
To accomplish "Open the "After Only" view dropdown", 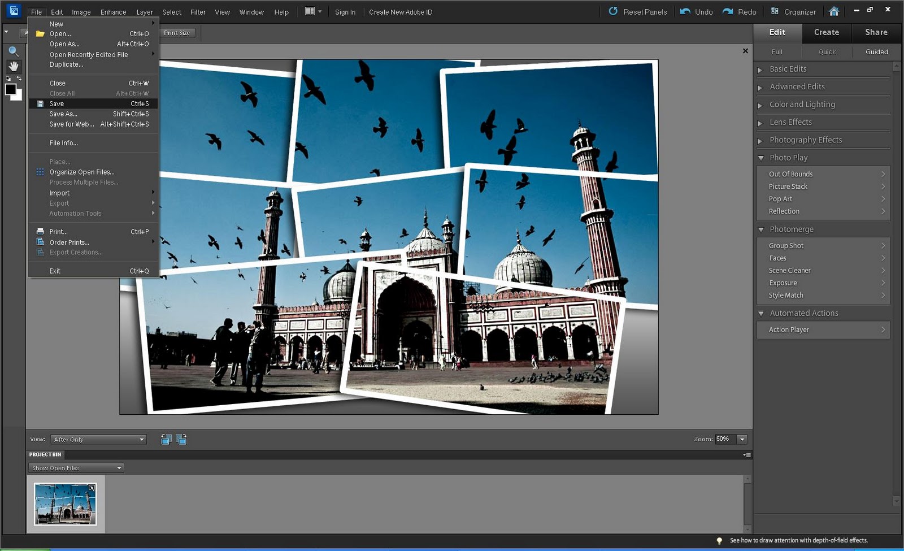I will coord(98,439).
